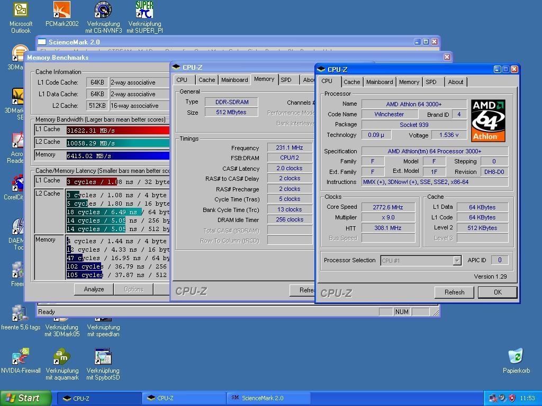Click the Refresh button in front CPU-Z window
Image resolution: width=542 pixels, height=406 pixels.
(x=455, y=292)
